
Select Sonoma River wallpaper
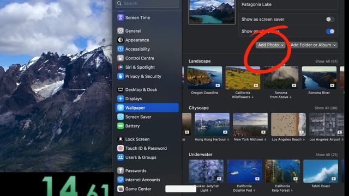tap(319, 78)
